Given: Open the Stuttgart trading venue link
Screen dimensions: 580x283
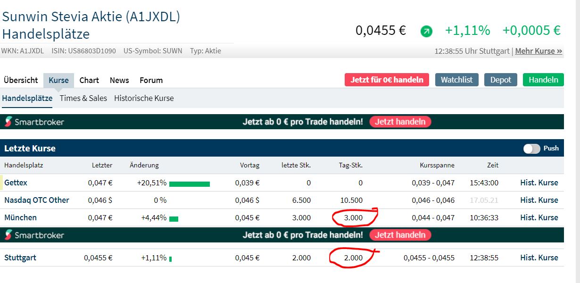Looking at the screenshot, I should click(20, 258).
